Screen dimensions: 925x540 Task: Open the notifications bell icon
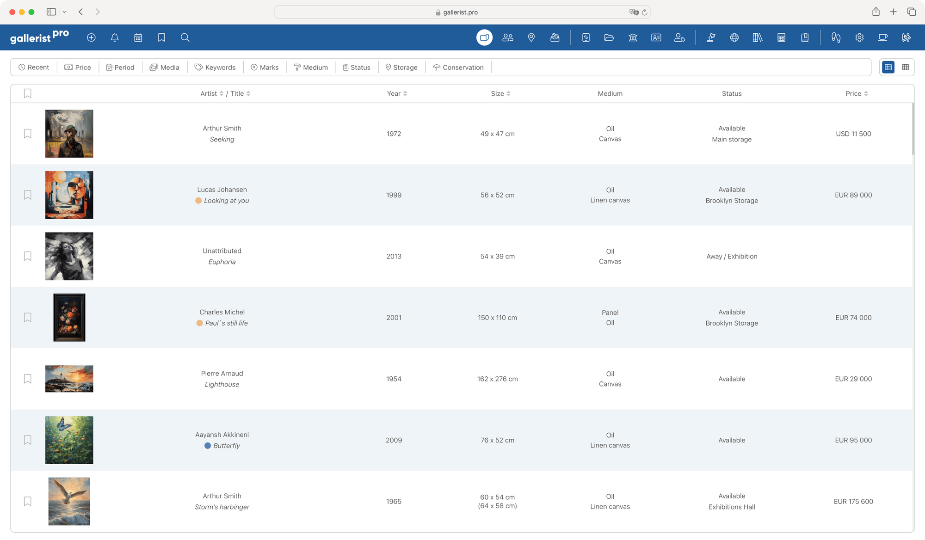115,37
